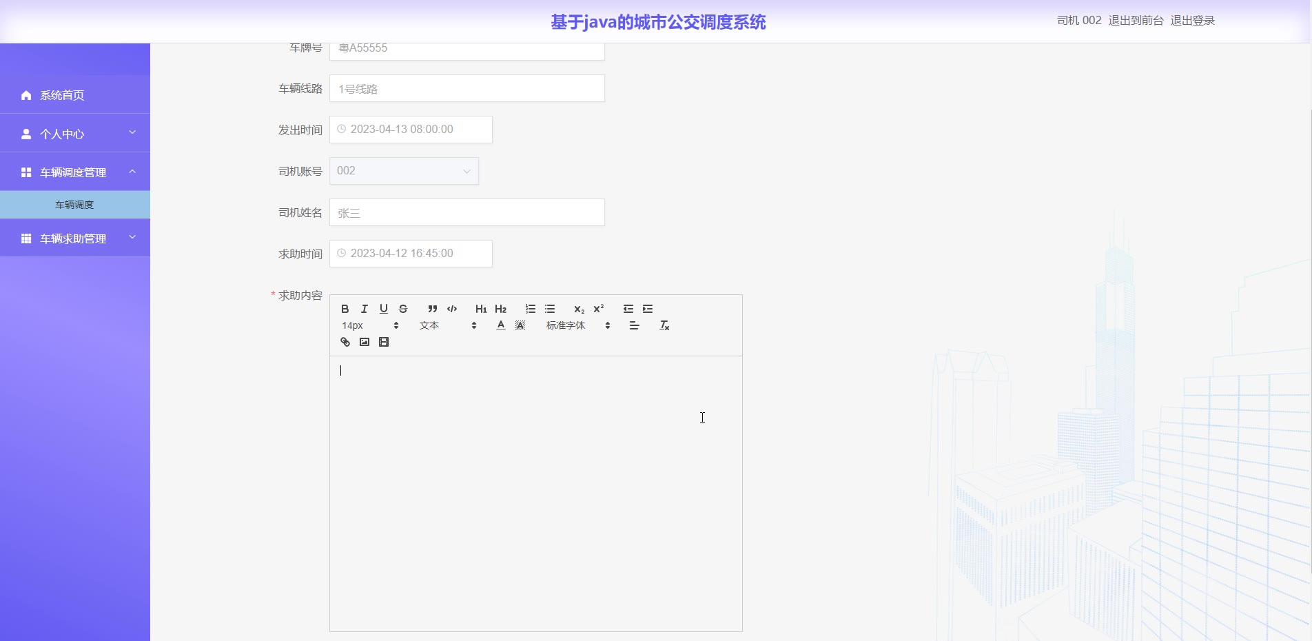
Task: Apply Heading 1 style
Action: click(x=481, y=309)
